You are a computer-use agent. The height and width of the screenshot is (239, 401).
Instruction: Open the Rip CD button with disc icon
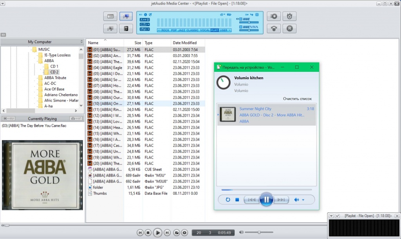pyautogui.click(x=274, y=16)
